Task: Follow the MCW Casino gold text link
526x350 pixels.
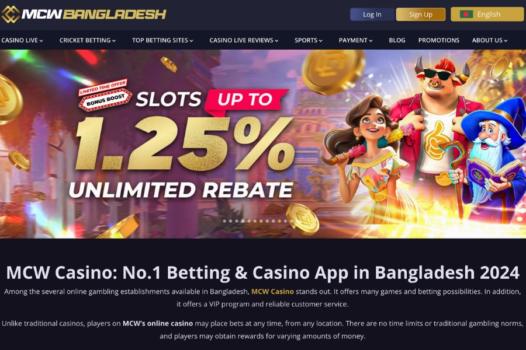Action: point(272,292)
